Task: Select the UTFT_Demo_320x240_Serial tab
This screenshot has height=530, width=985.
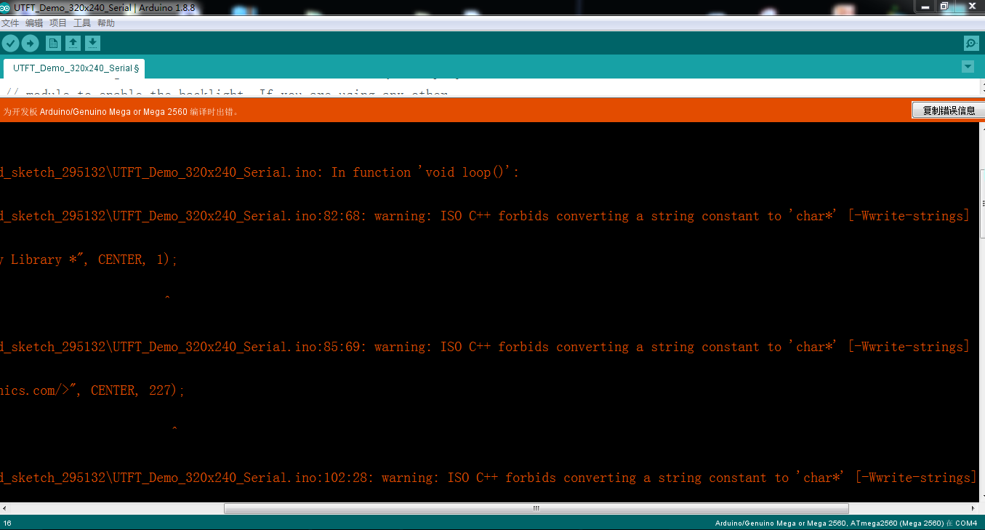Action: tap(74, 68)
